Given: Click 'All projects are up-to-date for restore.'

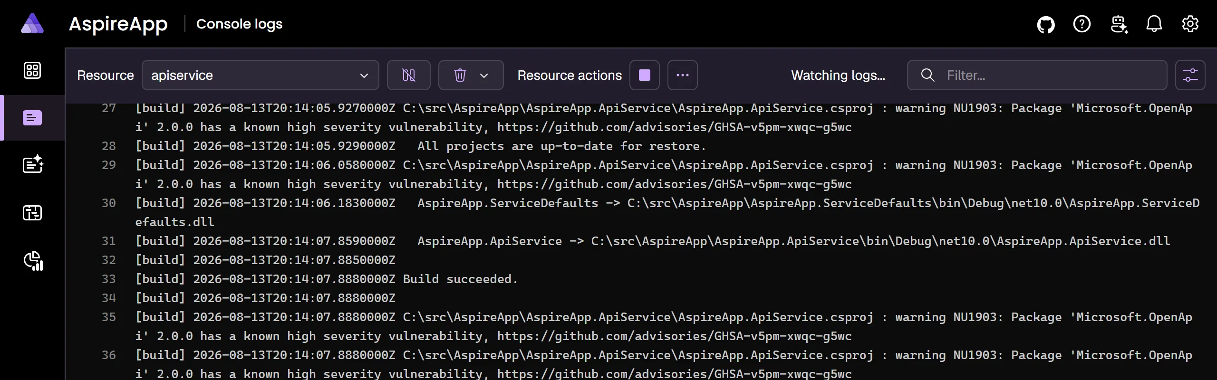Looking at the screenshot, I should click(x=561, y=146).
